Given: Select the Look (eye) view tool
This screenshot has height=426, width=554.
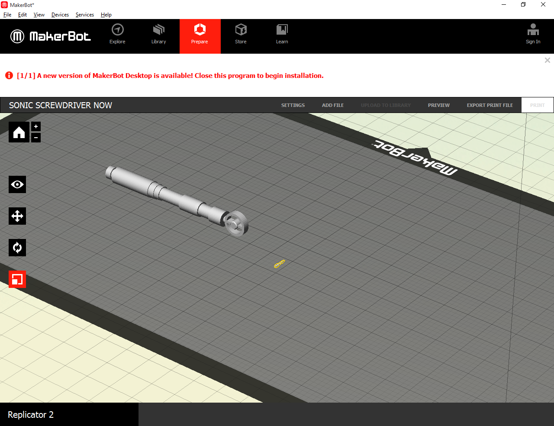Looking at the screenshot, I should tap(17, 184).
